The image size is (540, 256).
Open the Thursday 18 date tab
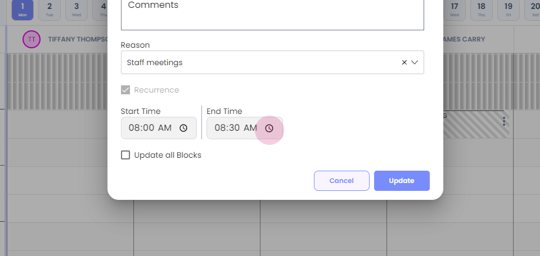[x=481, y=10]
